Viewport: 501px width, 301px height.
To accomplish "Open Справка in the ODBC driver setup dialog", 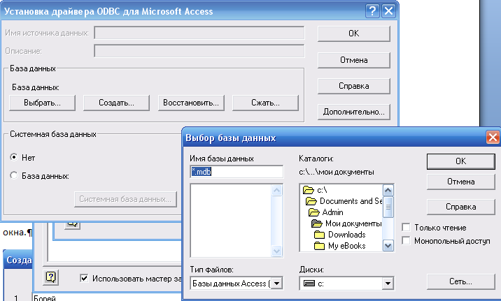I will click(353, 86).
